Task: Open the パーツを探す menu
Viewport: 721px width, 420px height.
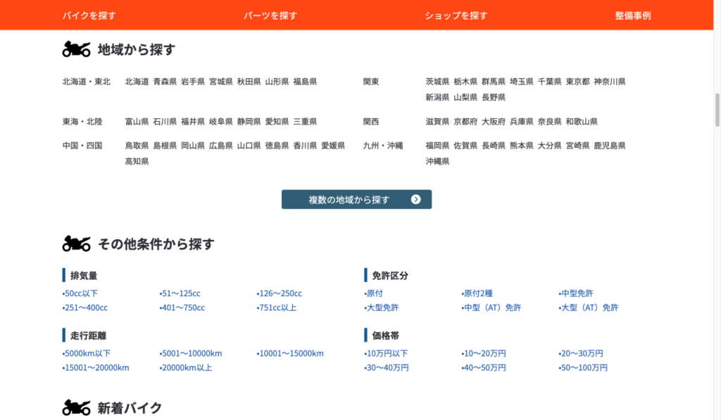Action: [270, 15]
